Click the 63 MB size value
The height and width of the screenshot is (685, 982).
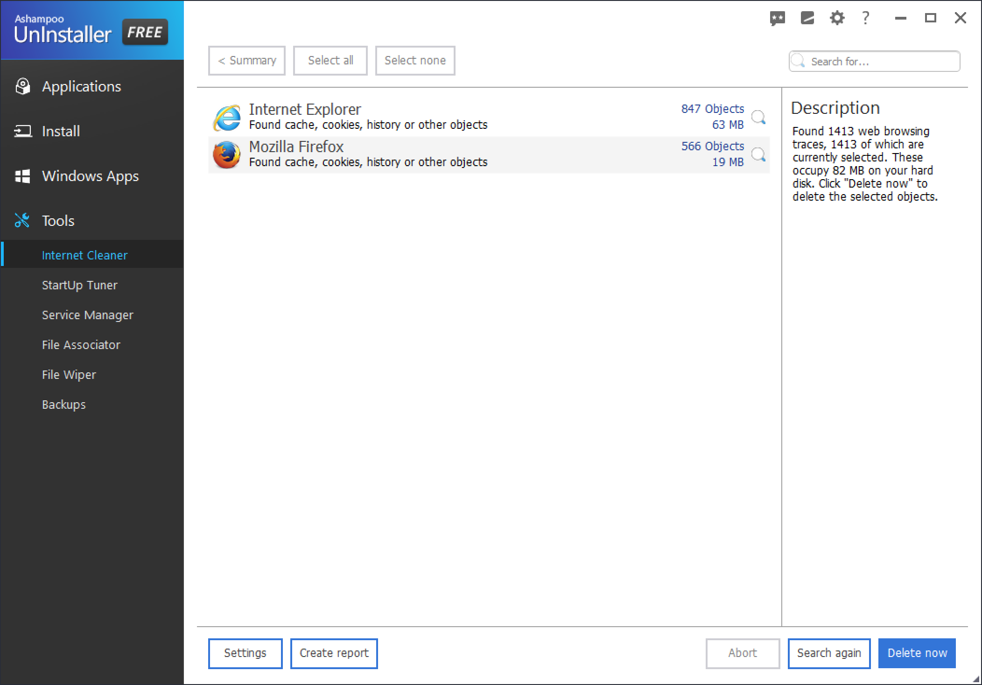[x=728, y=125]
